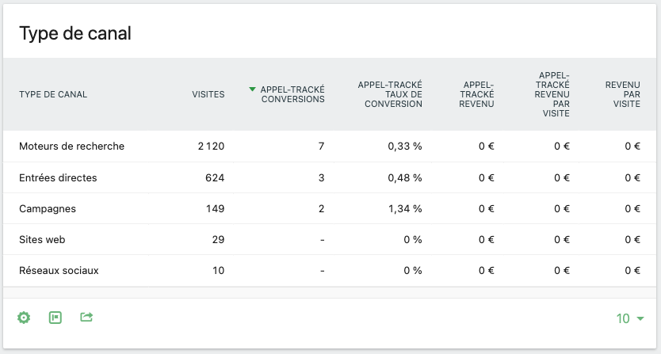Image resolution: width=661 pixels, height=354 pixels.
Task: Click Appel-tracké Revenu par Visite header
Action: 552,94
